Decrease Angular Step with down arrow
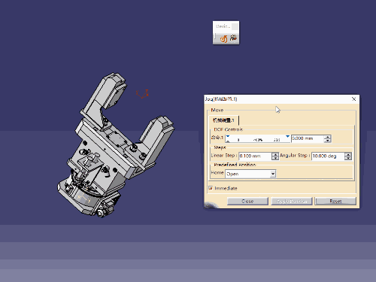Screen dimensions: 376x282 point(348,158)
